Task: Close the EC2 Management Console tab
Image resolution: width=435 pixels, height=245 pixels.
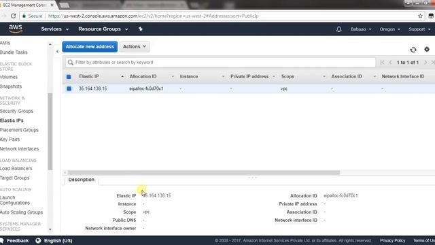Action: tap(52, 5)
